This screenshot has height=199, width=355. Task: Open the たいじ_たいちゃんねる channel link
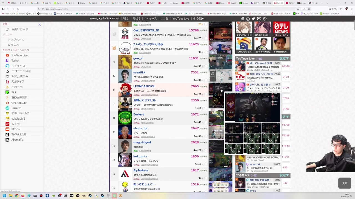pos(148,44)
